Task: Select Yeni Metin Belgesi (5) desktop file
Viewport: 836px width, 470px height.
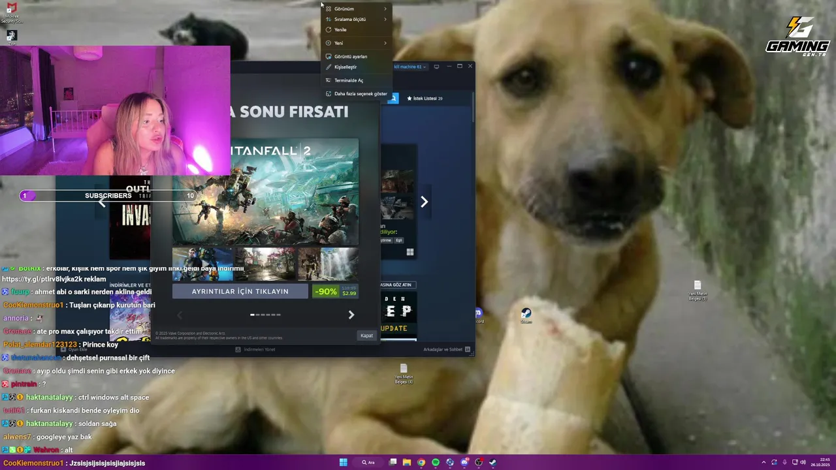Action: 698,290
